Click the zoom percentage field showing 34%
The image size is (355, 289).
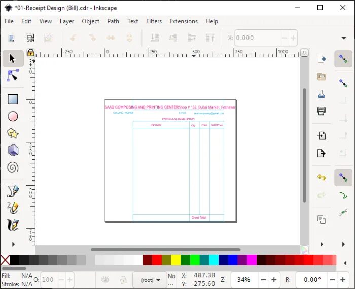tap(244, 280)
